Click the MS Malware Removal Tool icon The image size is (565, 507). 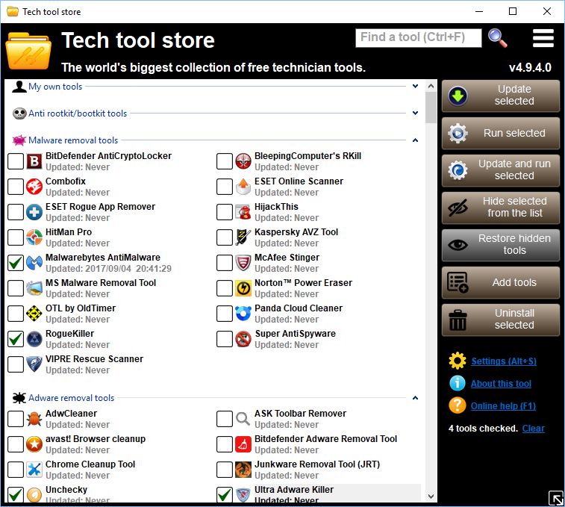click(x=34, y=288)
